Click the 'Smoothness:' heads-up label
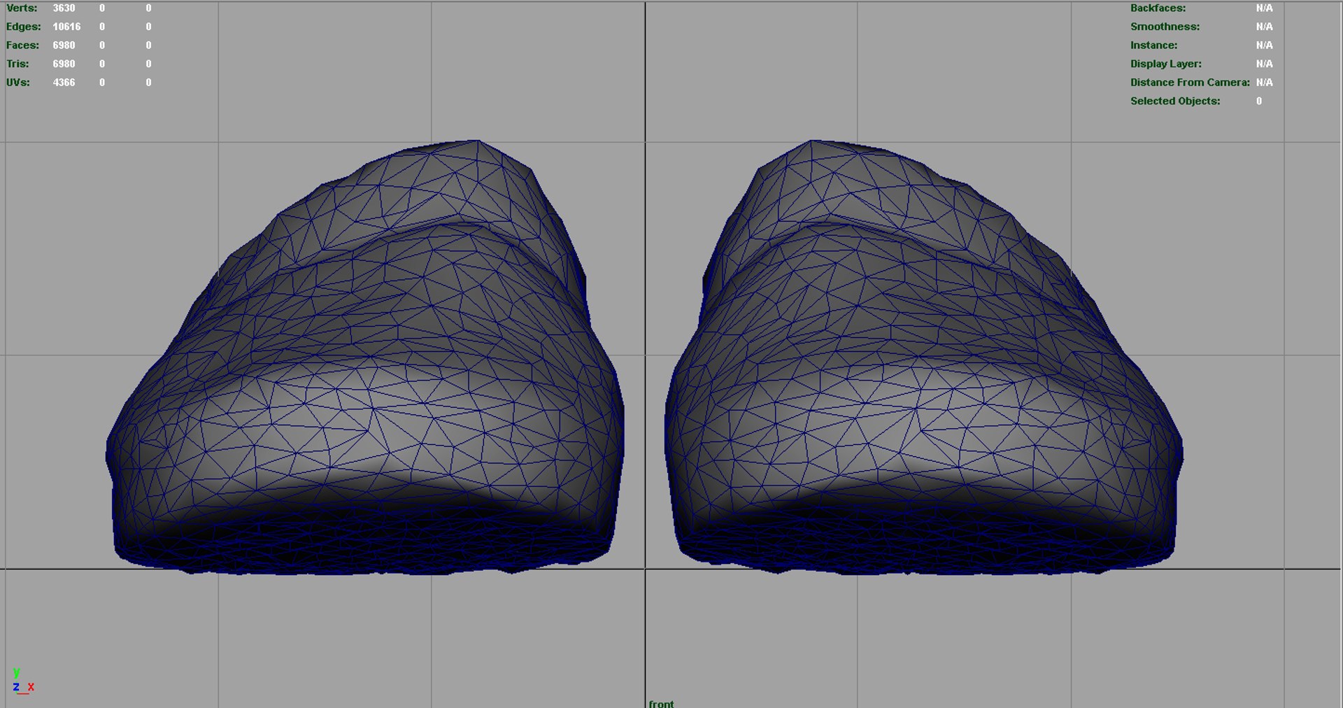The height and width of the screenshot is (708, 1343). point(1165,27)
